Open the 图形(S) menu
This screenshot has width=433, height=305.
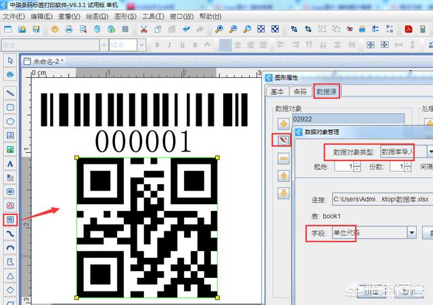click(125, 16)
